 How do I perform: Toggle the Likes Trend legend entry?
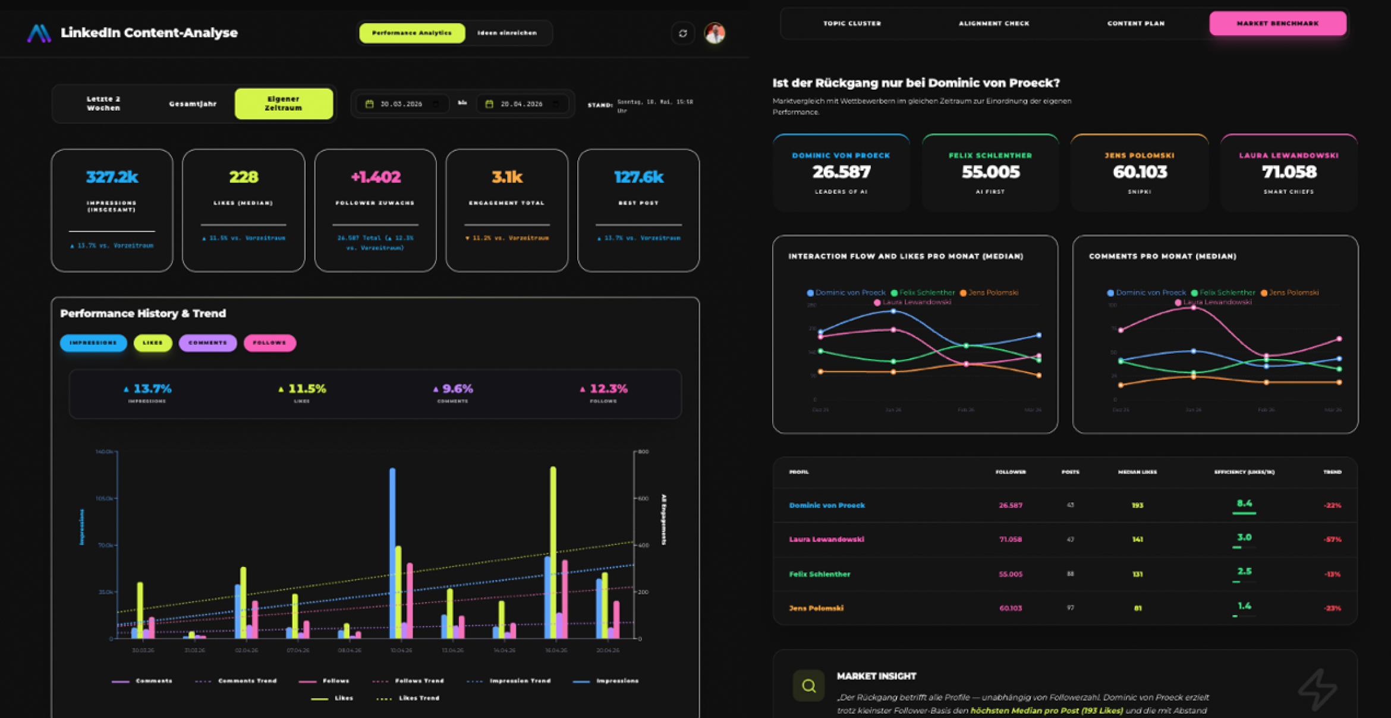pos(408,698)
